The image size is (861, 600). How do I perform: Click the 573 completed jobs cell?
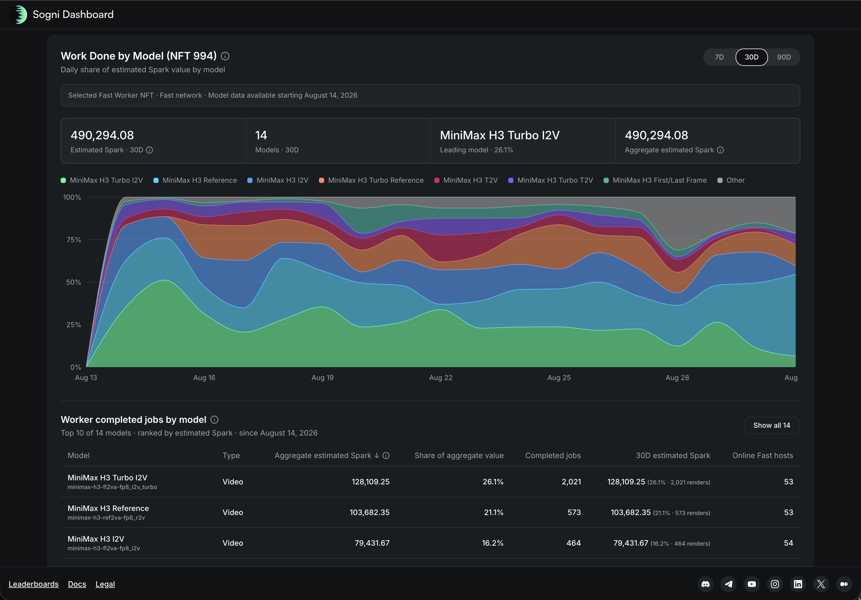574,512
